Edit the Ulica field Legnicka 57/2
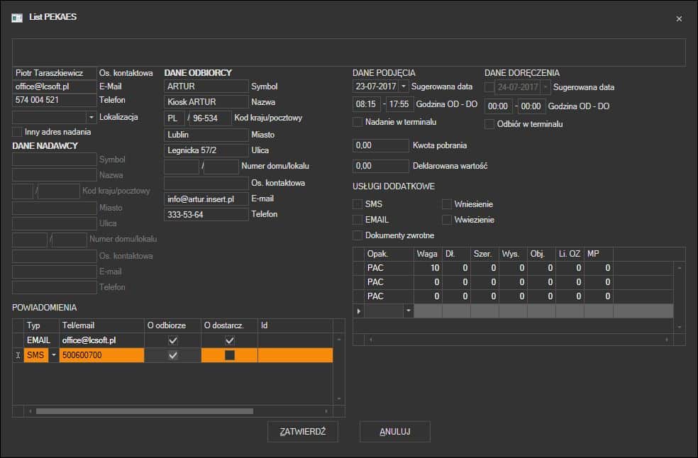 pos(206,150)
